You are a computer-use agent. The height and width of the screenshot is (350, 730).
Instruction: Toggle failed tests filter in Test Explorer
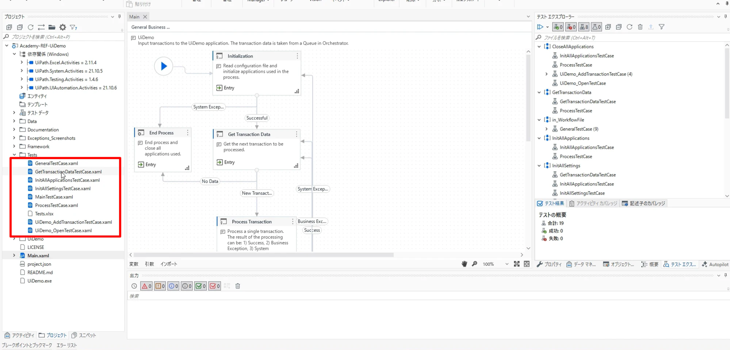(x=571, y=27)
